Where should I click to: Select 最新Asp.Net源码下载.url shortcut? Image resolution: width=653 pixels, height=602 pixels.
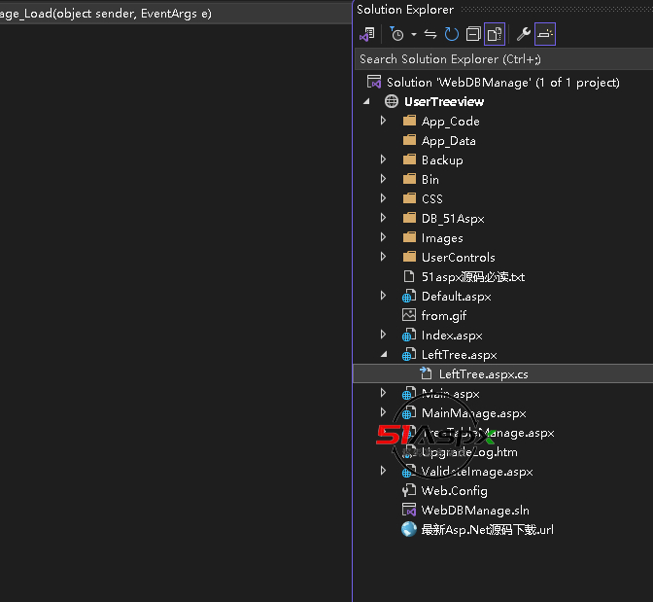point(487,530)
